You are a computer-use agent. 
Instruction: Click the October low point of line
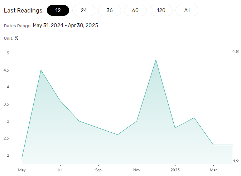[x=117, y=135]
